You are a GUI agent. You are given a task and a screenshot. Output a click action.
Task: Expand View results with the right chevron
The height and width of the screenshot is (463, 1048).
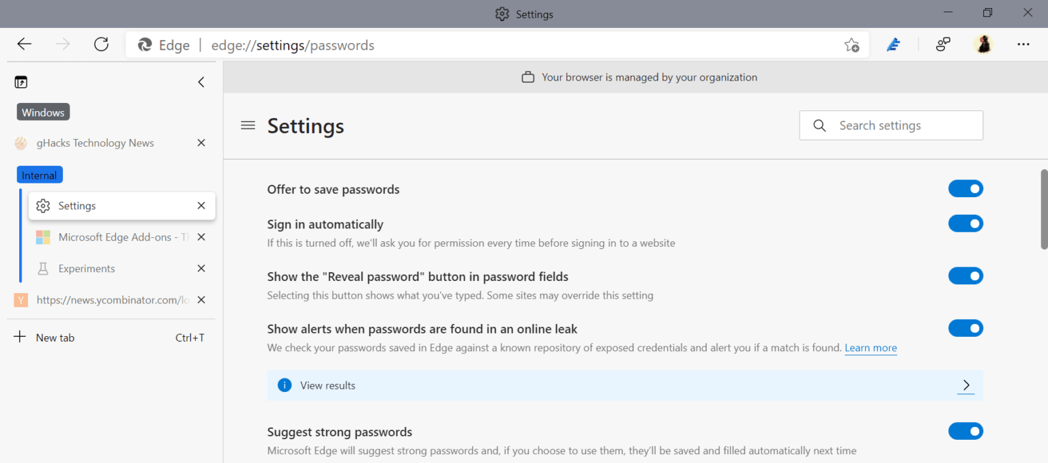pyautogui.click(x=965, y=385)
